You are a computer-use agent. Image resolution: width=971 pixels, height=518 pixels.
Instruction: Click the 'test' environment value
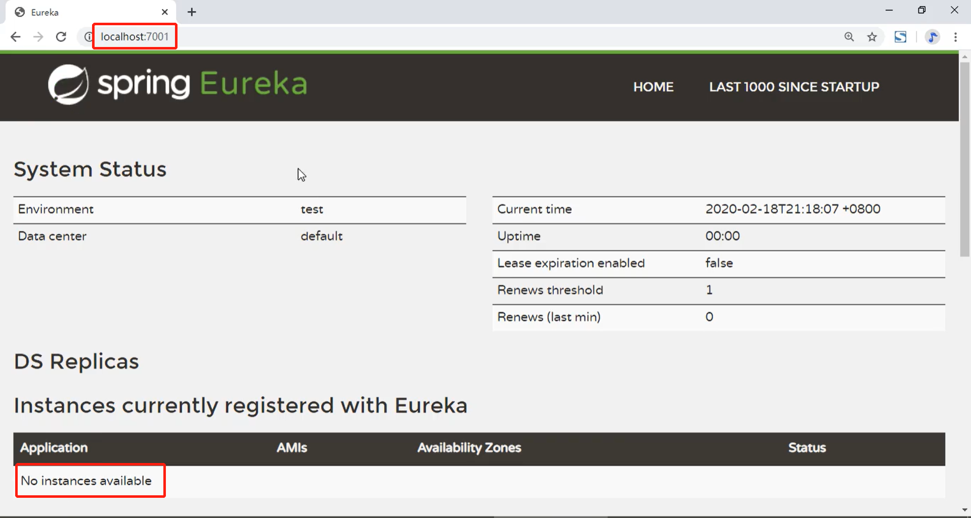click(312, 209)
